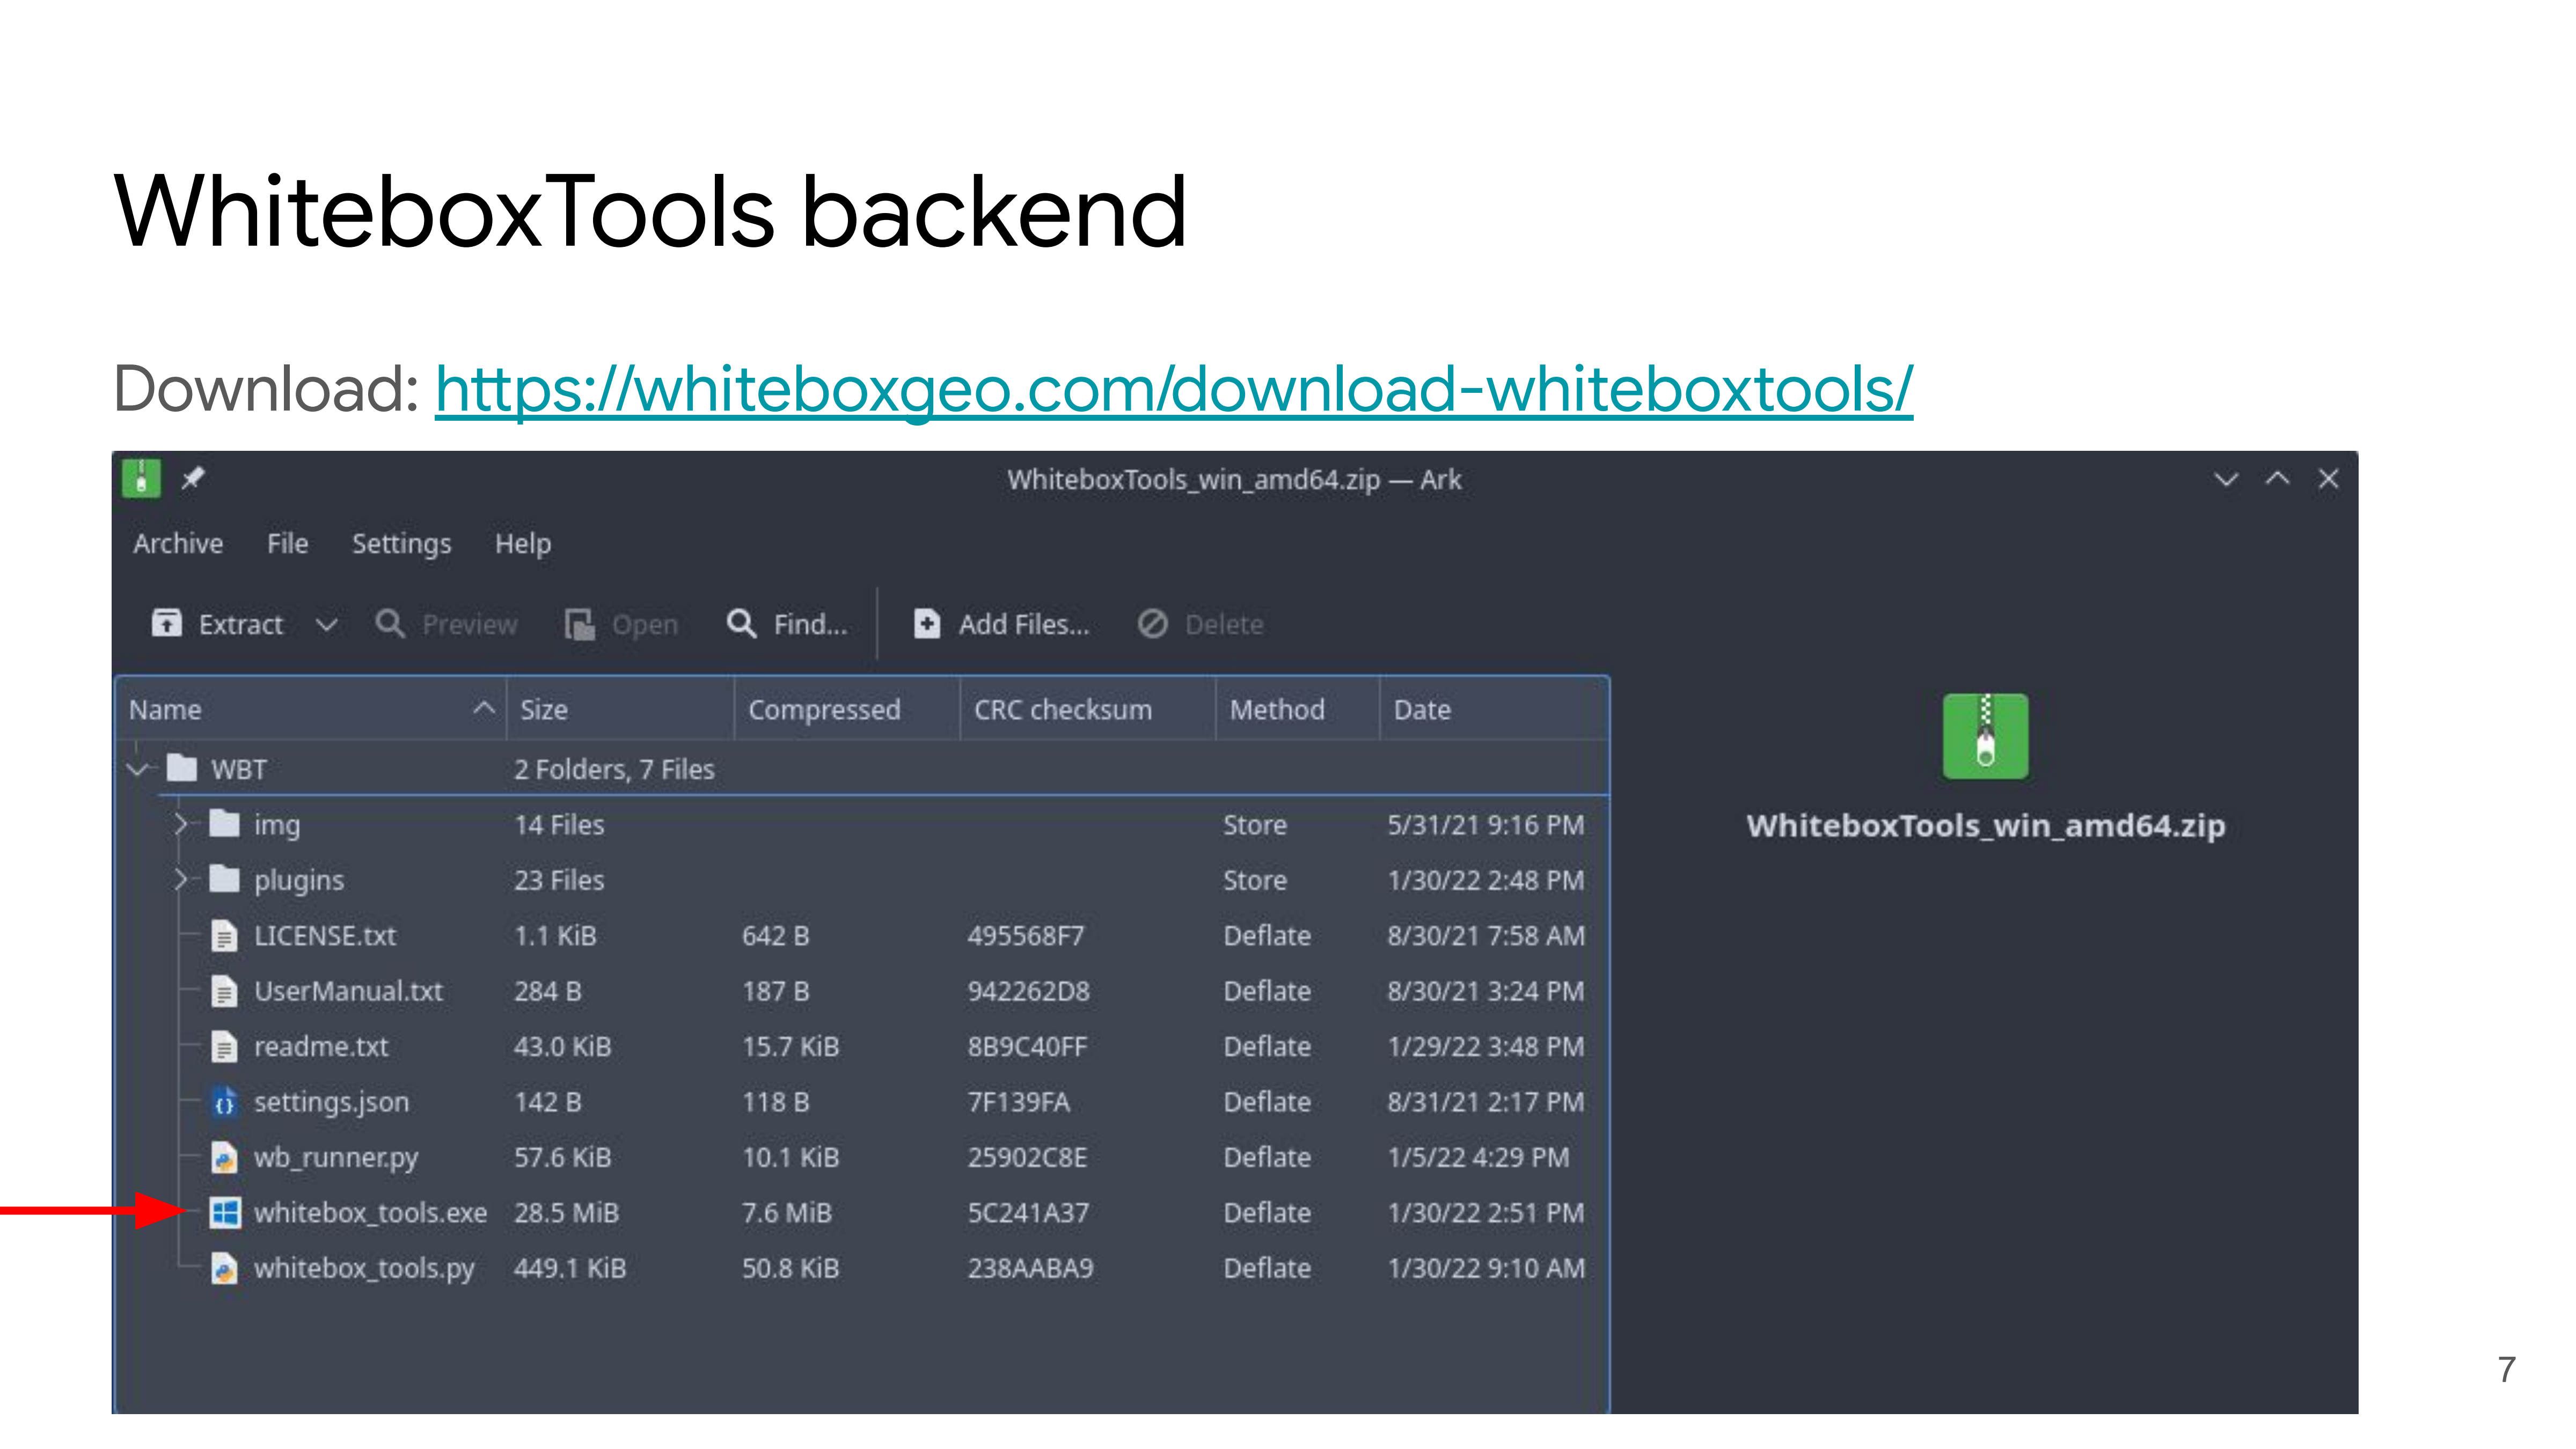Click the Extract toolbar icon

tap(166, 624)
